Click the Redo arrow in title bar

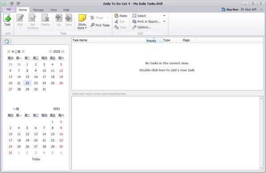tap(18, 4)
